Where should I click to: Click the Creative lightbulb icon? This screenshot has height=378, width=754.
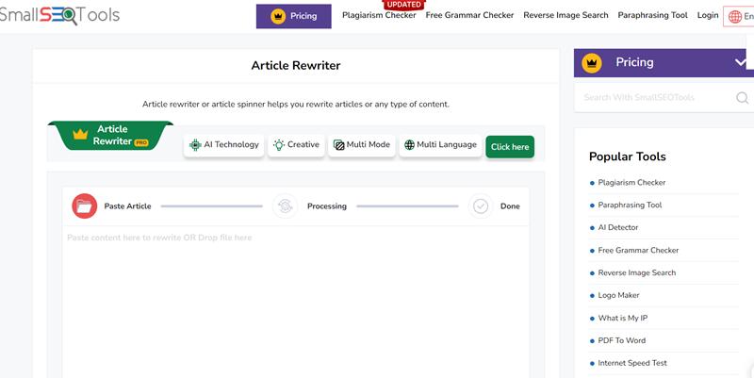click(279, 145)
